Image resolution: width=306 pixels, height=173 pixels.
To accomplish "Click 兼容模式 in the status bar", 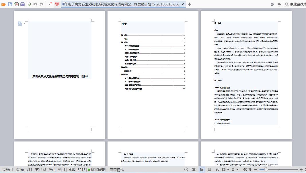I will [x=117, y=170].
